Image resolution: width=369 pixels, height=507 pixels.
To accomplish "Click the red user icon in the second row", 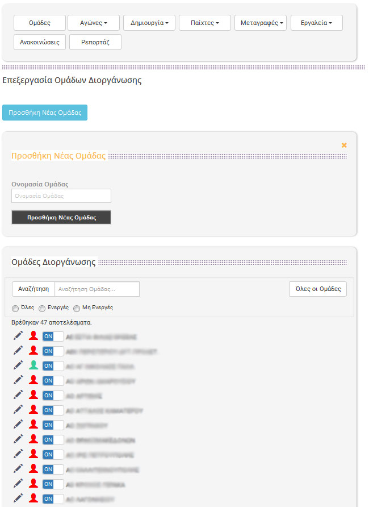I will point(33,351).
